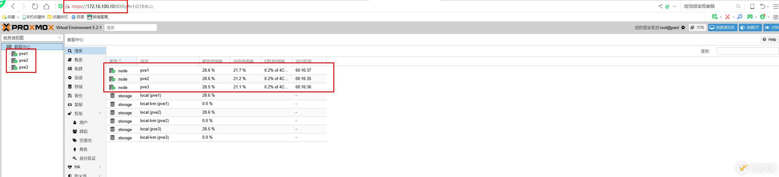779x177 pixels.
Task: Go to browser home page icon
Action: coord(47,6)
